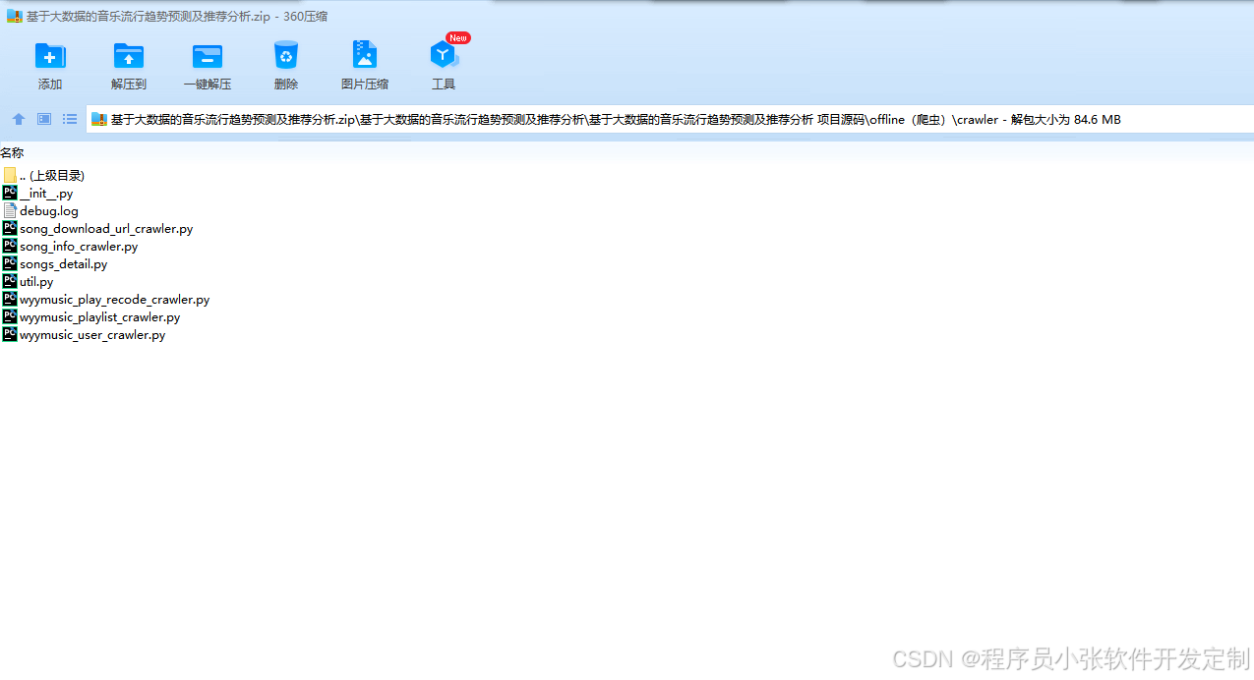This screenshot has height=680, width=1254.
Task: Click the 360压缩 app icon in title bar
Action: 14,16
